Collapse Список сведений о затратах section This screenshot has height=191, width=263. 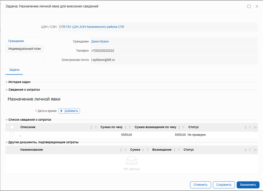7,120
